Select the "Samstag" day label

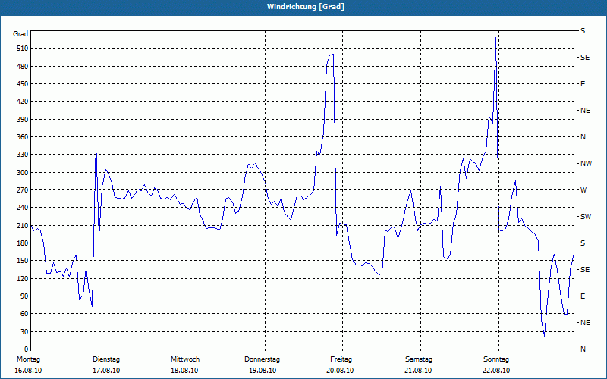[x=419, y=359]
